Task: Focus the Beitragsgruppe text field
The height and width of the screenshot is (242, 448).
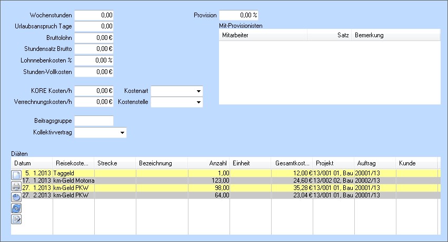Action: pyautogui.click(x=94, y=121)
